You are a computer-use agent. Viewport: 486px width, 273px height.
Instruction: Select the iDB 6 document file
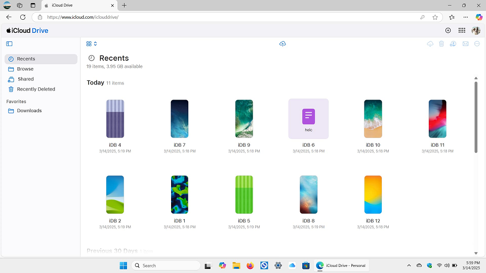pos(308,119)
